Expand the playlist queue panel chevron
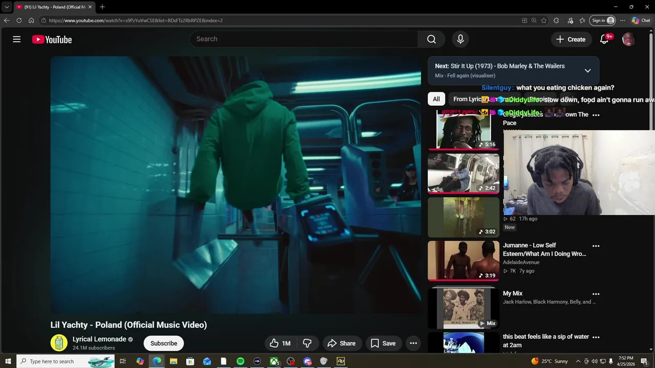 coord(587,71)
